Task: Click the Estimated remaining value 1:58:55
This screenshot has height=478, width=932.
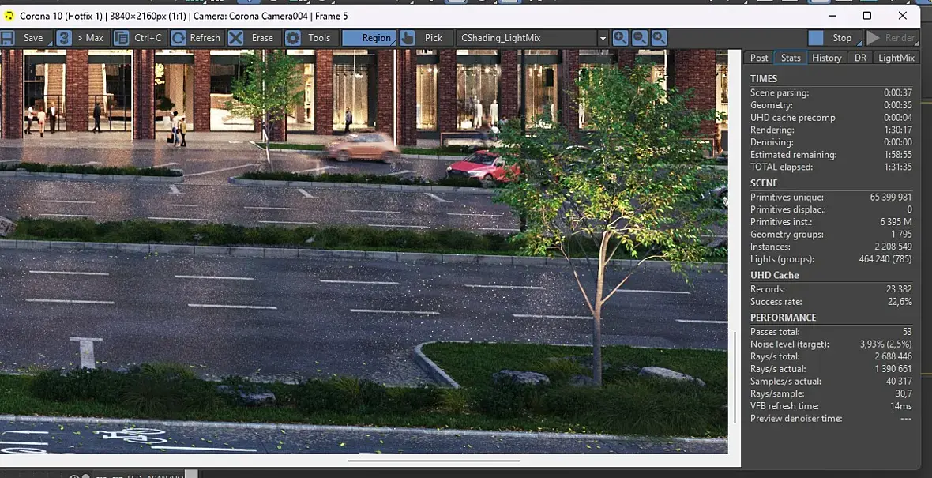Action: pyautogui.click(x=897, y=155)
